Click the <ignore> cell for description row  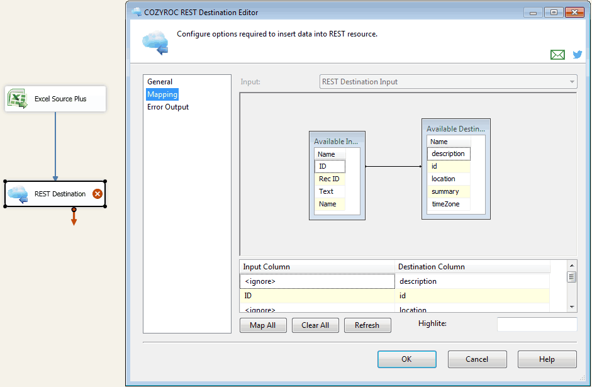[317, 281]
